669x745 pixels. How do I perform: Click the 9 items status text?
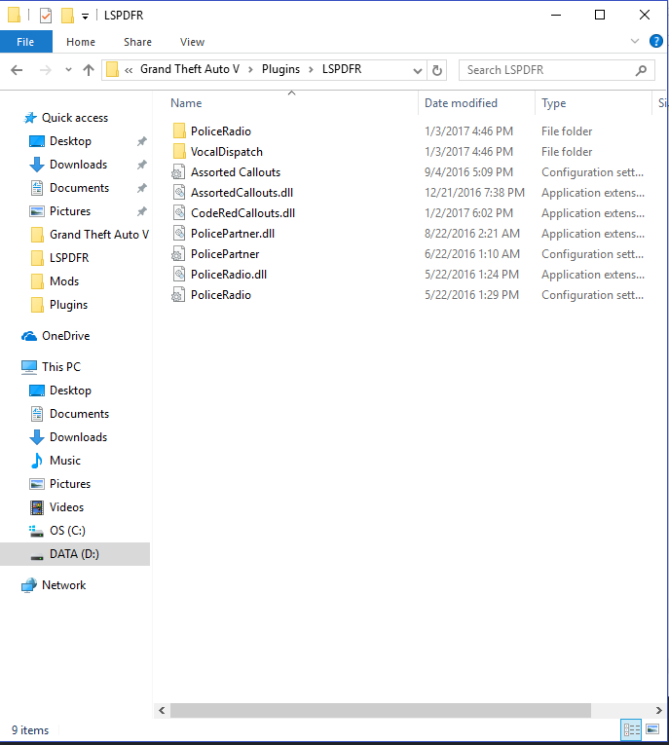click(x=30, y=730)
